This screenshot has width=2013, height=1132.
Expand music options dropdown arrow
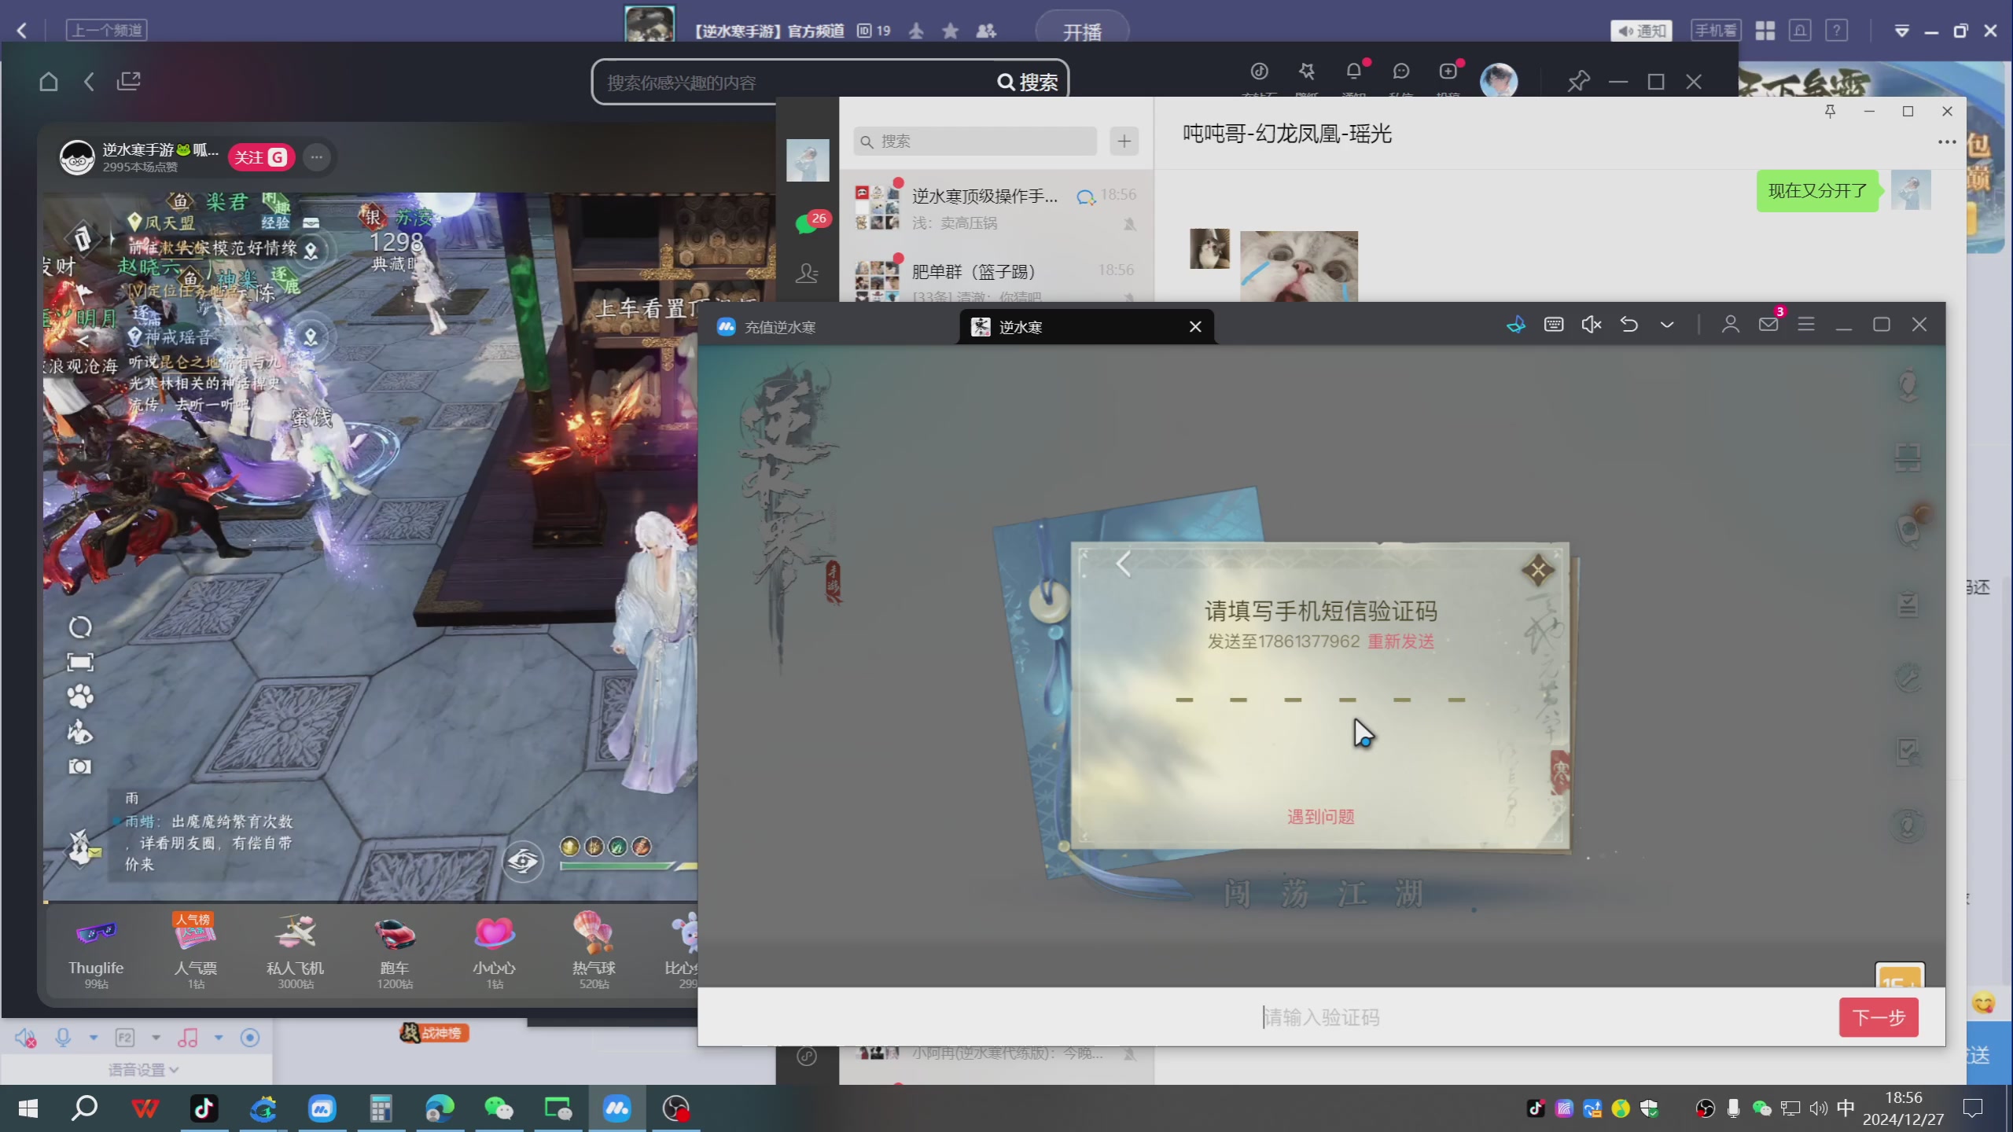219,1038
